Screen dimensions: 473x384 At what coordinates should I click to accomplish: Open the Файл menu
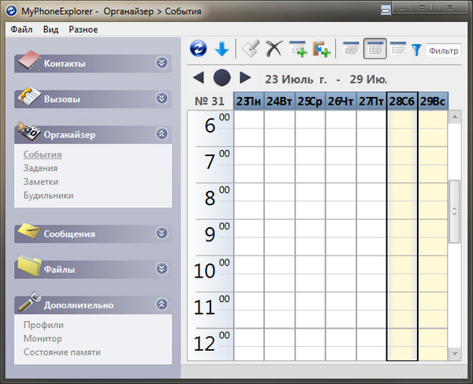point(21,29)
